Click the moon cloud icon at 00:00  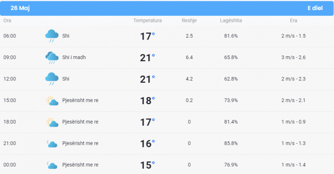point(52,165)
